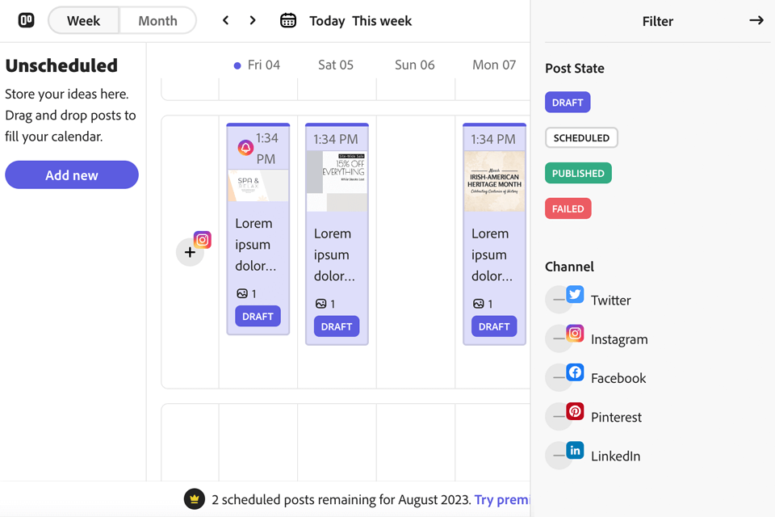Screen dimensions: 775x517
Task: Enable the Instagram channel filter
Action: pyautogui.click(x=559, y=338)
